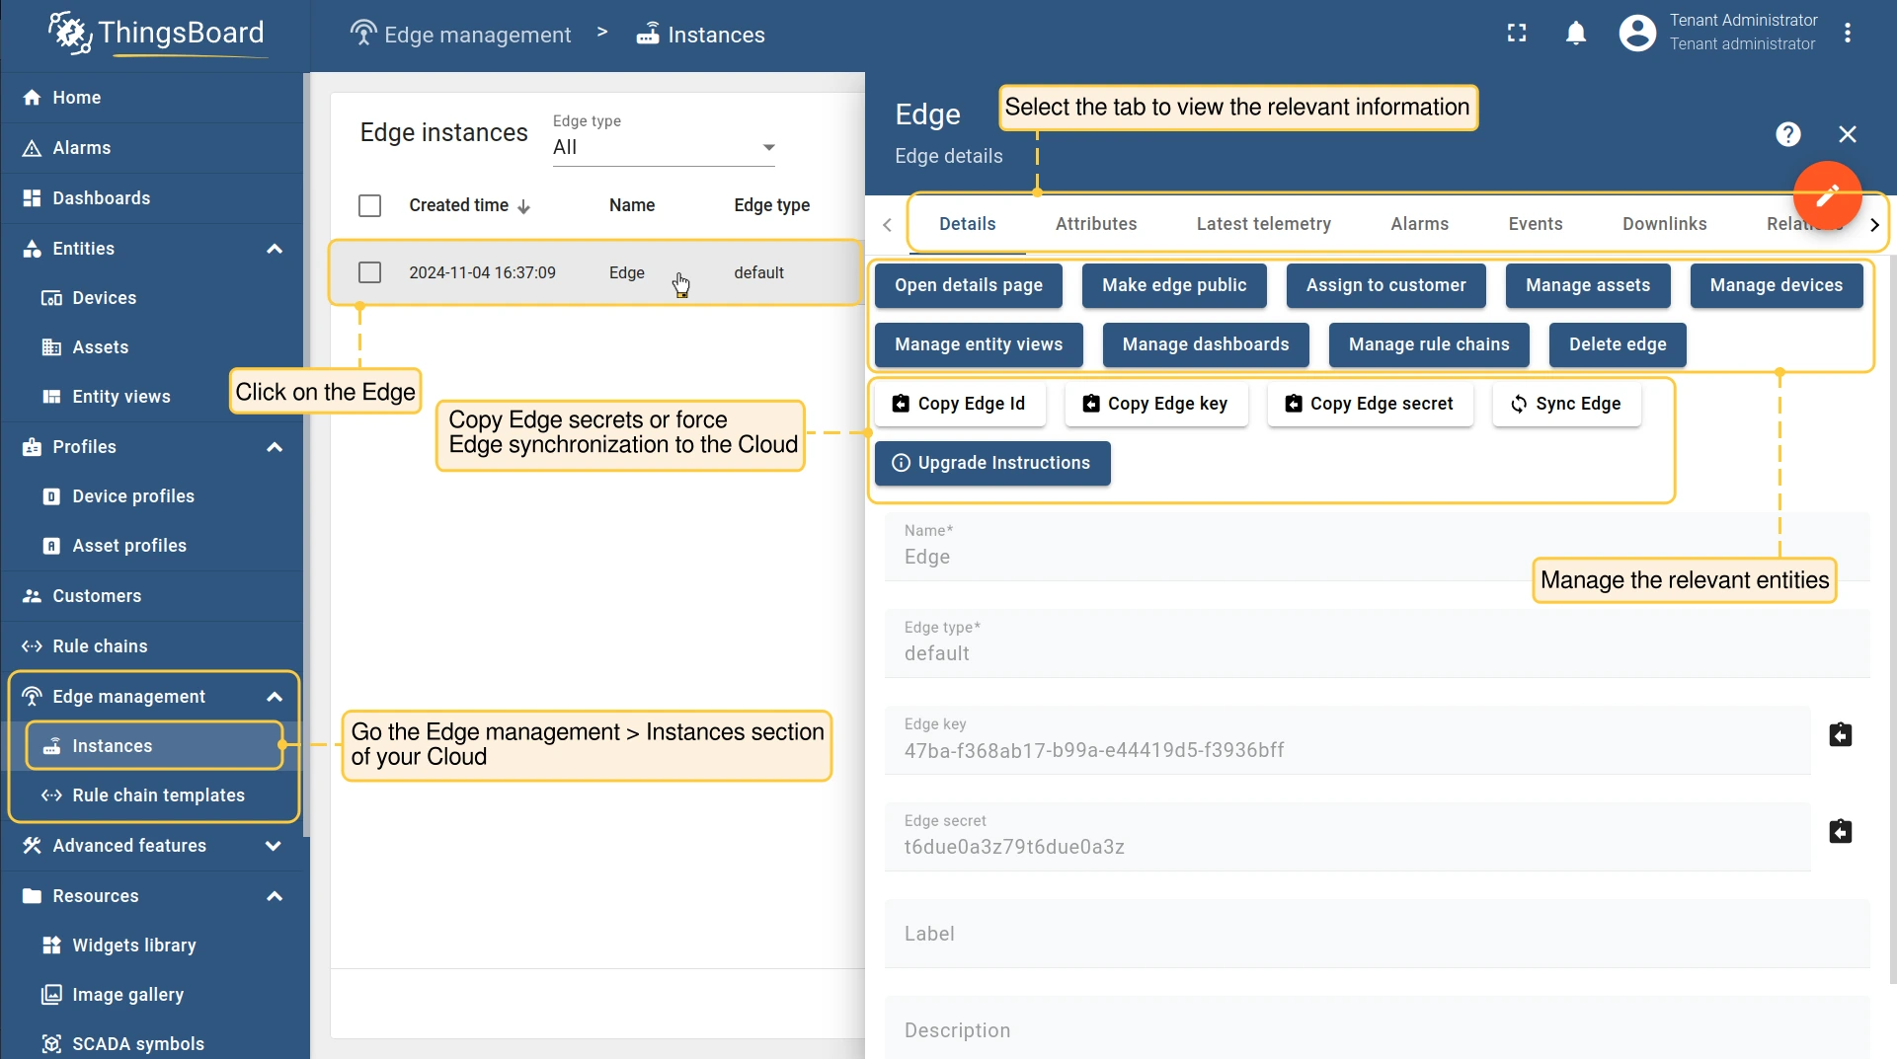Open the help question mark icon
Viewport: 1897px width, 1059px height.
1787,134
